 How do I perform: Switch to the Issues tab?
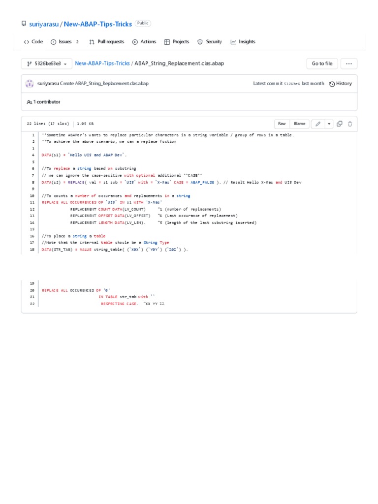[64, 42]
